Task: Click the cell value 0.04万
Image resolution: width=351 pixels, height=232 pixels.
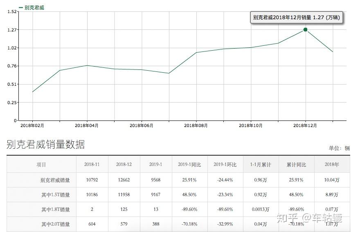Action: point(261,224)
